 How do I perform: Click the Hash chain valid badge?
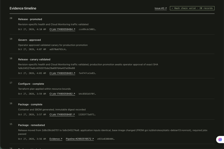point(192,8)
